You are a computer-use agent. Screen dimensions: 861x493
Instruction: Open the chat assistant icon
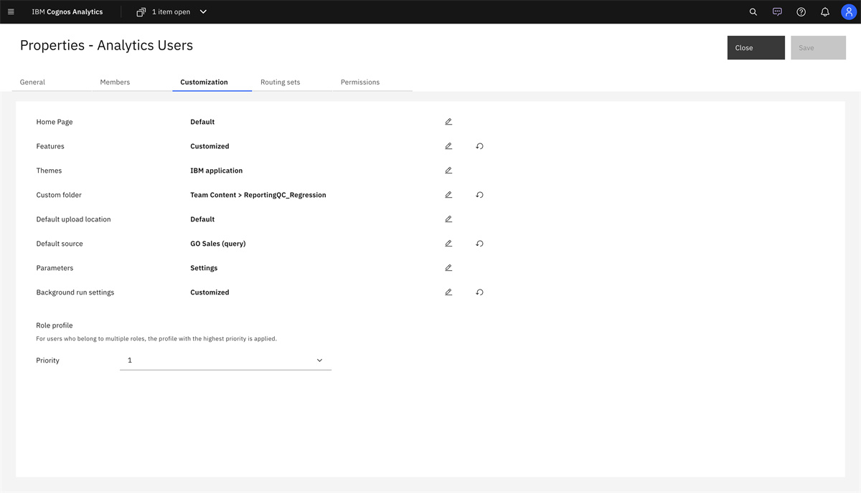(x=777, y=11)
